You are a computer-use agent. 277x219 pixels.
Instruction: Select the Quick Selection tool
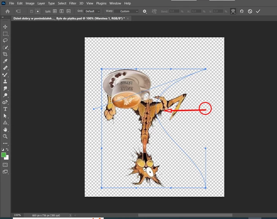click(x=5, y=47)
